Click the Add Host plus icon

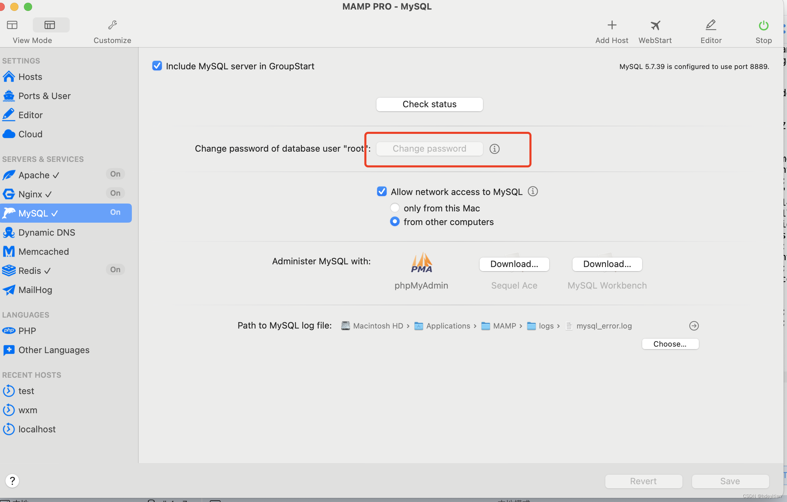point(612,25)
